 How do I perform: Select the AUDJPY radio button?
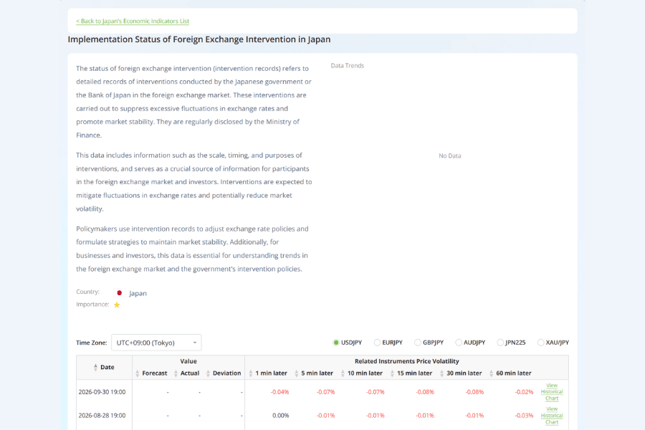458,343
